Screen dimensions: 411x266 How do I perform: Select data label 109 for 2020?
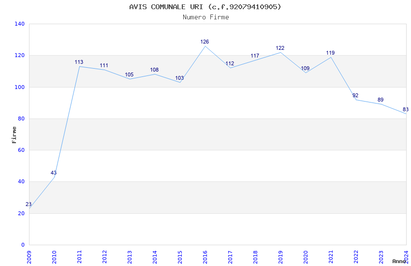tap(306, 68)
